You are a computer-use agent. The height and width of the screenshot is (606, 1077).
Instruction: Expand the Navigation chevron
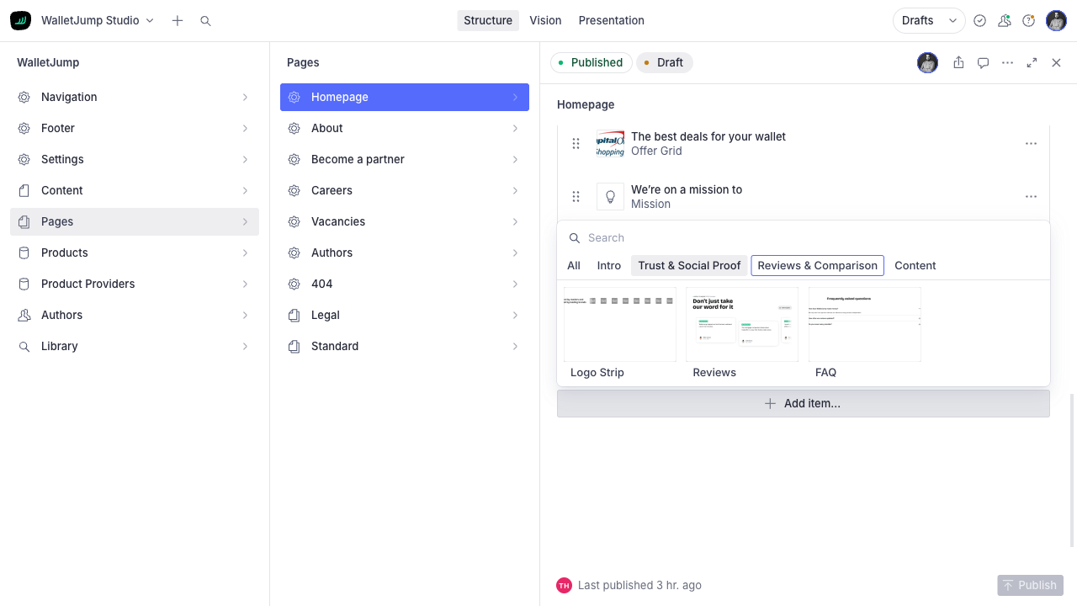[x=245, y=97]
